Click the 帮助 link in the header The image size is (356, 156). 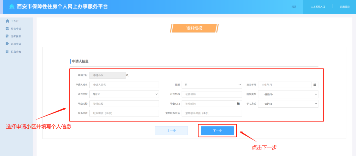[294, 7]
